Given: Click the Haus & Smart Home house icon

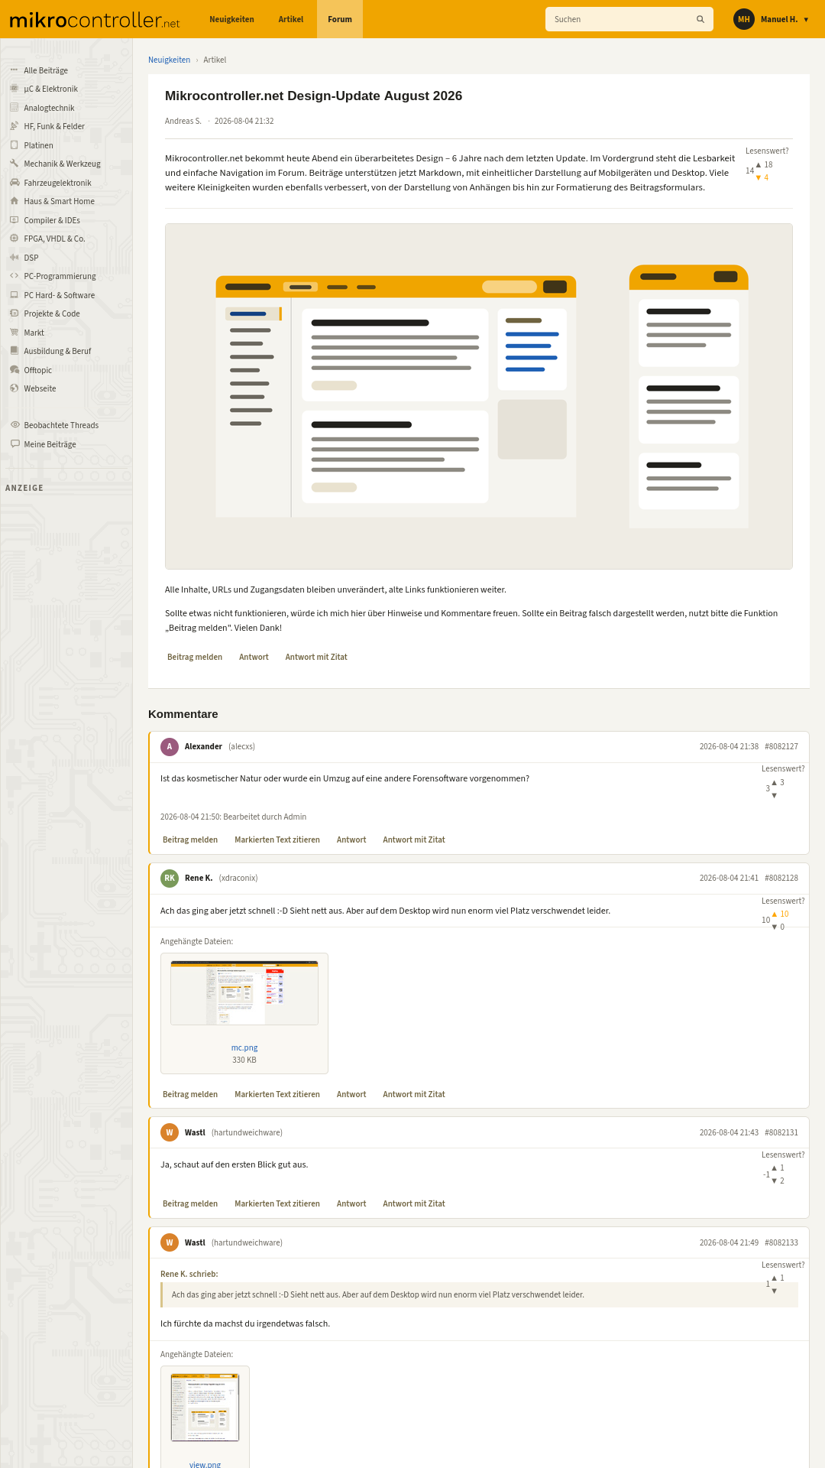Looking at the screenshot, I should (14, 201).
